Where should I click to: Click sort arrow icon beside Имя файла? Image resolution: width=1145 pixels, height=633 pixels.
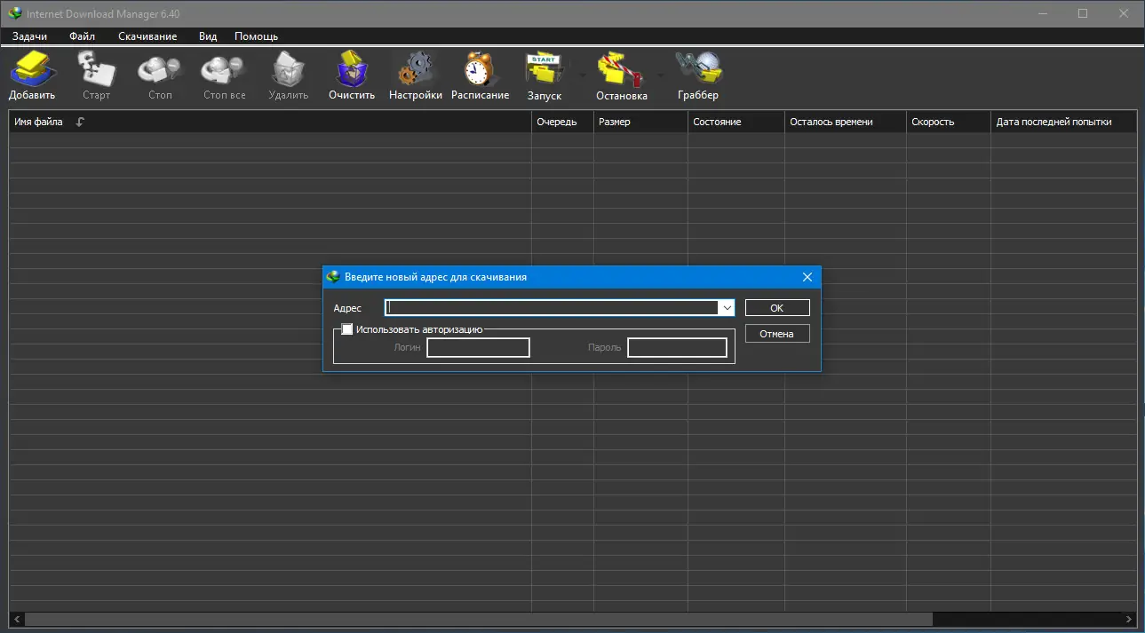pos(80,123)
